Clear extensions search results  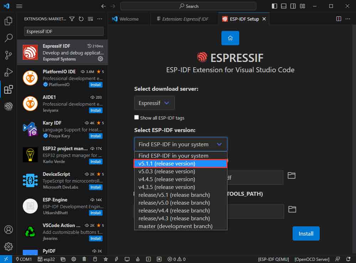coord(90,19)
